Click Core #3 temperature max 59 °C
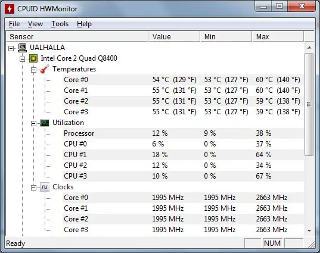 [x=278, y=112]
